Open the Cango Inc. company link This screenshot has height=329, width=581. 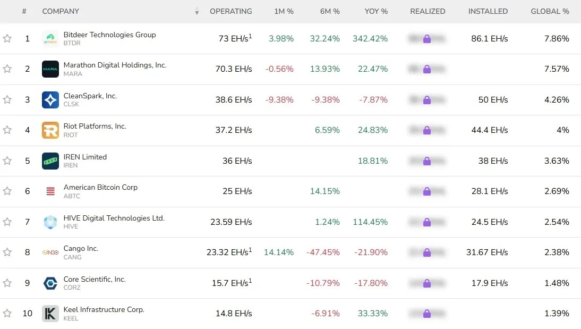[81, 249]
